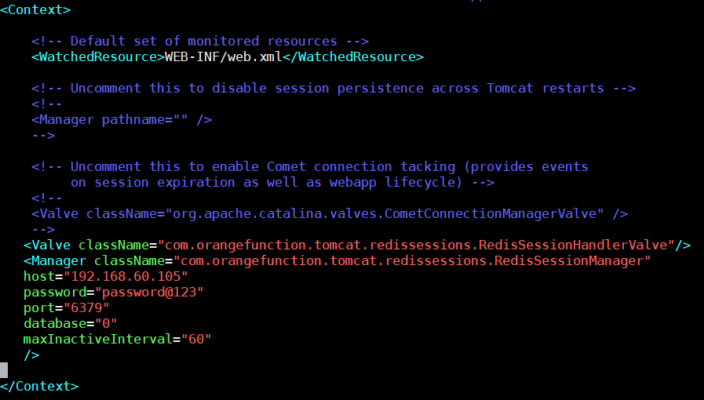Click the maxInactiveInterval attribute name

[x=98, y=339]
